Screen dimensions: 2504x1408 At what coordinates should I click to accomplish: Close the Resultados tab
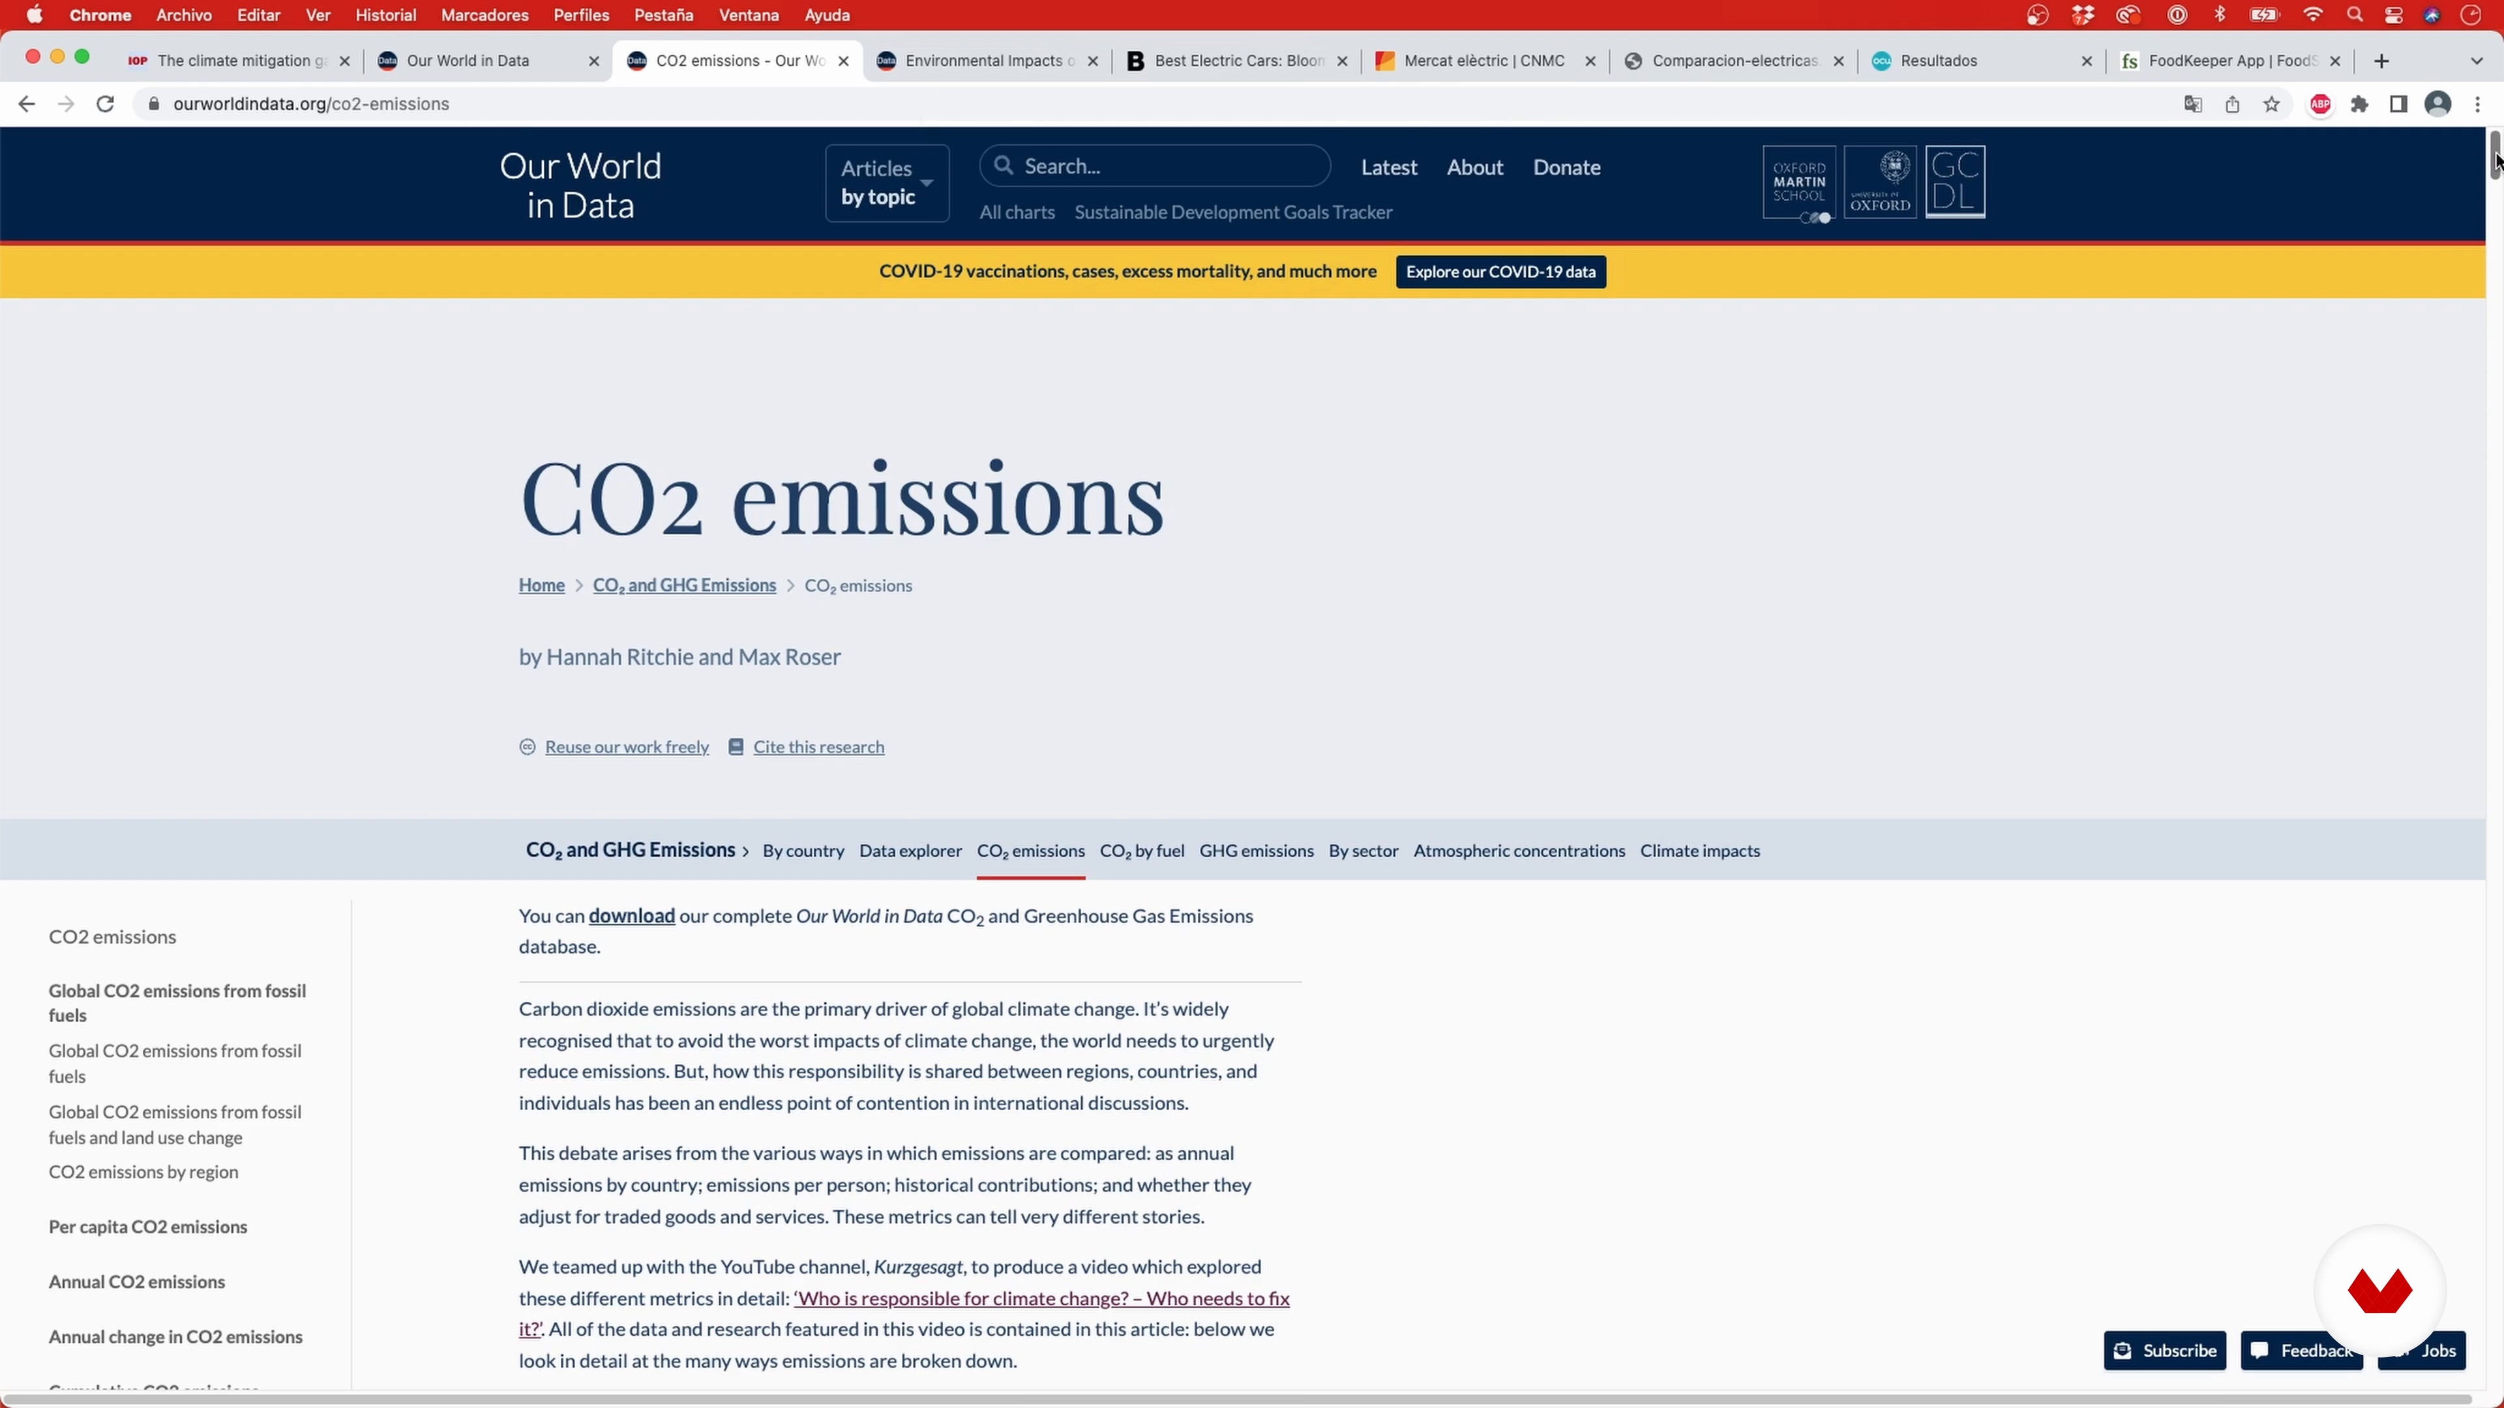point(2086,61)
